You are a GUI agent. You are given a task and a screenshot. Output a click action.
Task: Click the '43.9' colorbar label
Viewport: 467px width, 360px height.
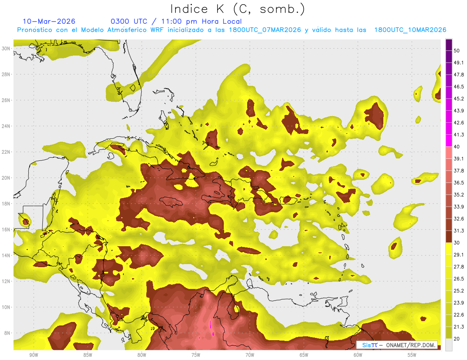pos(459,111)
